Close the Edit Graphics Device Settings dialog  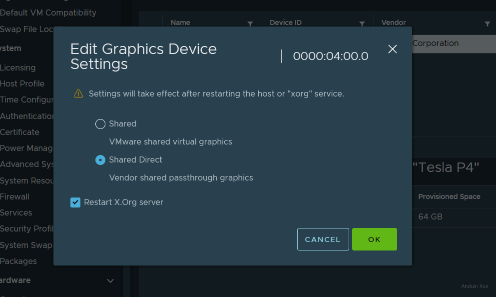tap(393, 49)
